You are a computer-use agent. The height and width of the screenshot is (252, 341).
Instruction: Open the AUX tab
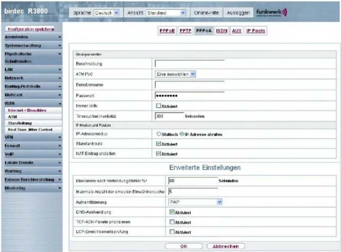point(237,31)
